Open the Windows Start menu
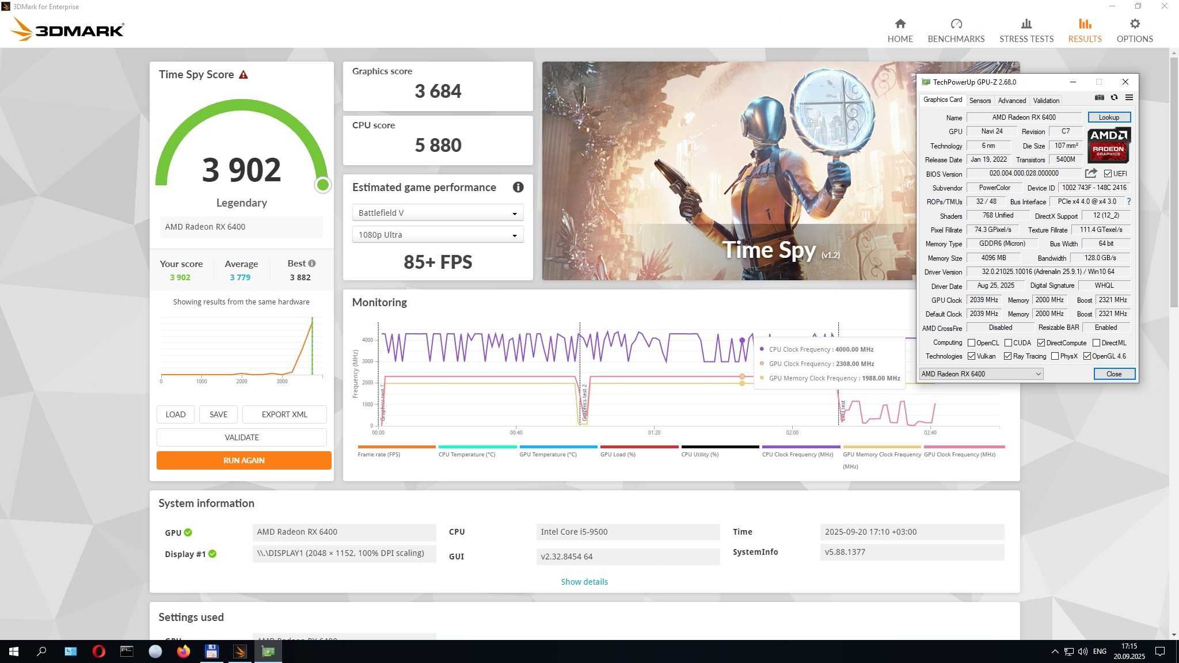The image size is (1179, 663). tap(14, 651)
